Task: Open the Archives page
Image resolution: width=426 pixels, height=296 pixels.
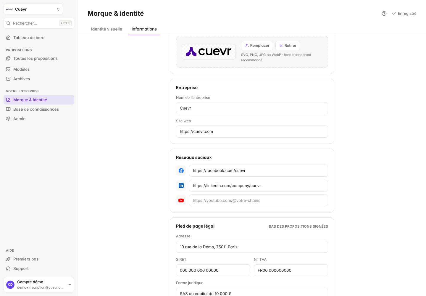Action: pos(39,79)
